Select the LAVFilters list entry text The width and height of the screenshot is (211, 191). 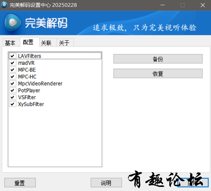coord(30,56)
